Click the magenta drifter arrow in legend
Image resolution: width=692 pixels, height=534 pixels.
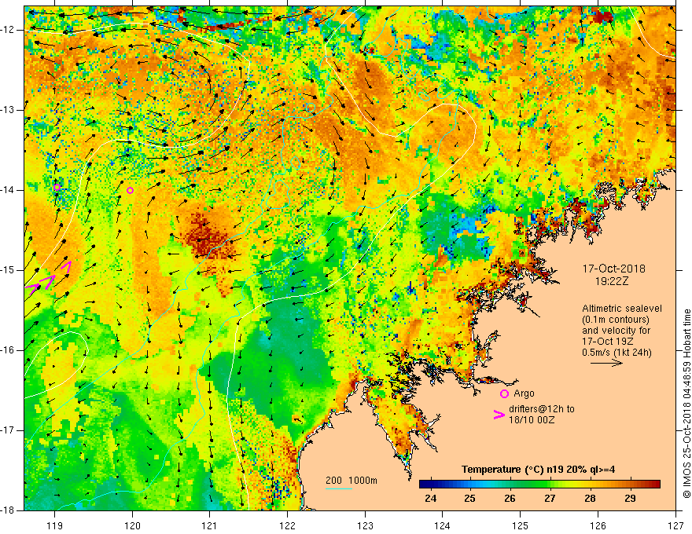(x=499, y=415)
